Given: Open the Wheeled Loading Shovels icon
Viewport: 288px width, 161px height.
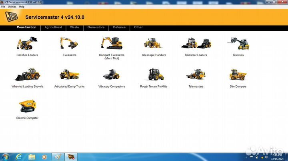Looking at the screenshot, I should 27,75.
